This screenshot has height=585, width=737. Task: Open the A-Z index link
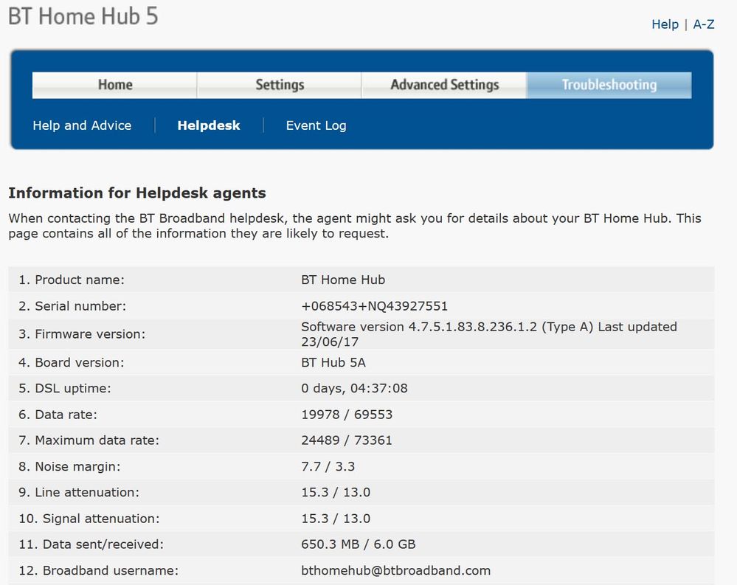point(704,24)
